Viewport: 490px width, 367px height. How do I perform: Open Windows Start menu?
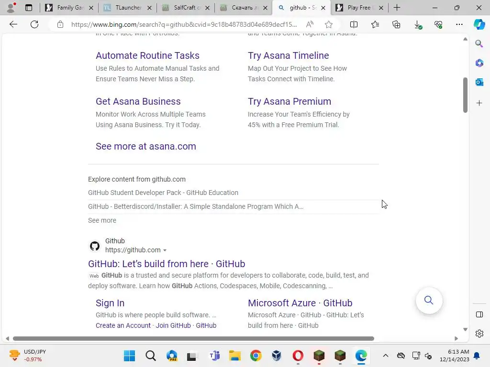click(x=129, y=356)
